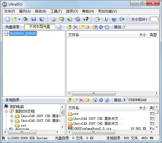
Task: Click the 不可引导光盘 button
Action: click(x=40, y=27)
